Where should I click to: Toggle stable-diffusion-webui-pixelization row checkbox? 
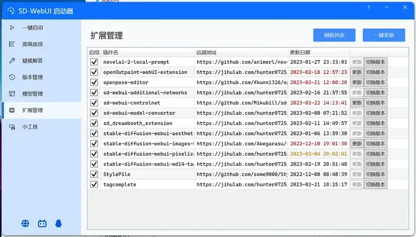tap(94, 154)
